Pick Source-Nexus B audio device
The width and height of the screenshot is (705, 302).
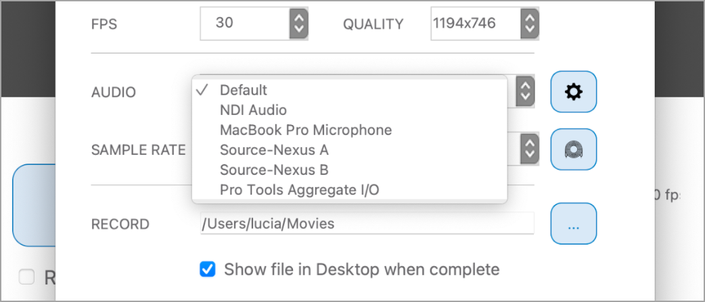pyautogui.click(x=274, y=170)
